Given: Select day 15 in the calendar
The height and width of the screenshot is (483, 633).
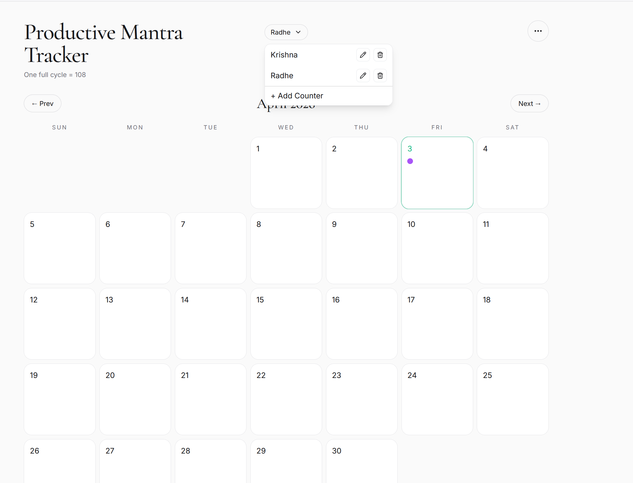Looking at the screenshot, I should click(286, 324).
